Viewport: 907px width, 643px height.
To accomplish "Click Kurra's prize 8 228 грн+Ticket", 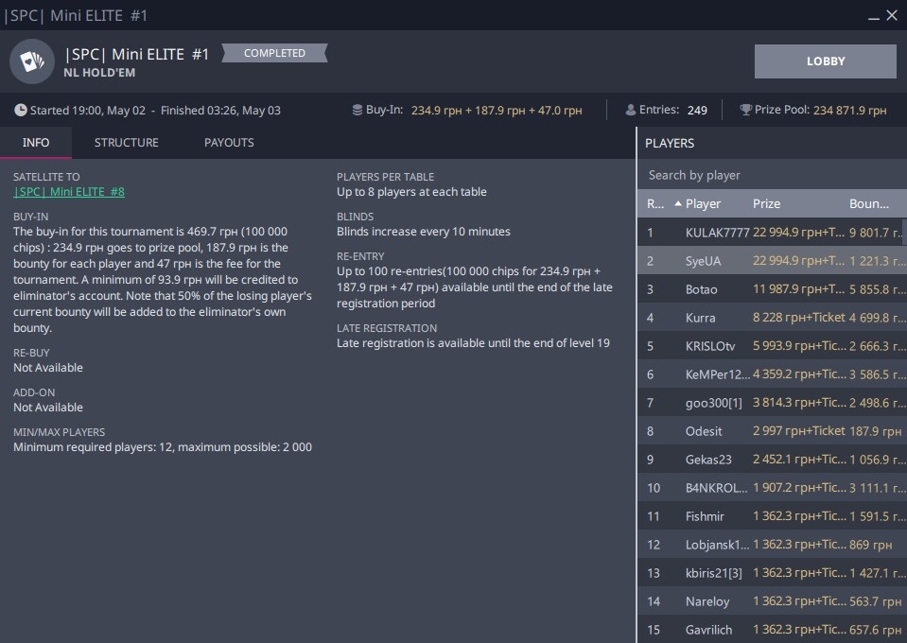I will click(799, 318).
